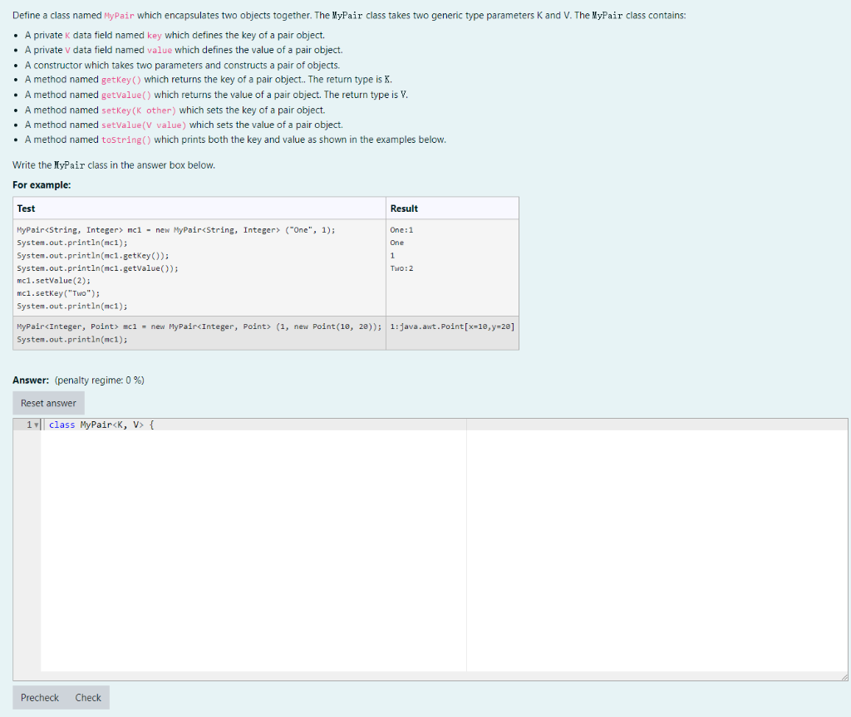Click the Reset answer button
The image size is (851, 717).
(48, 403)
